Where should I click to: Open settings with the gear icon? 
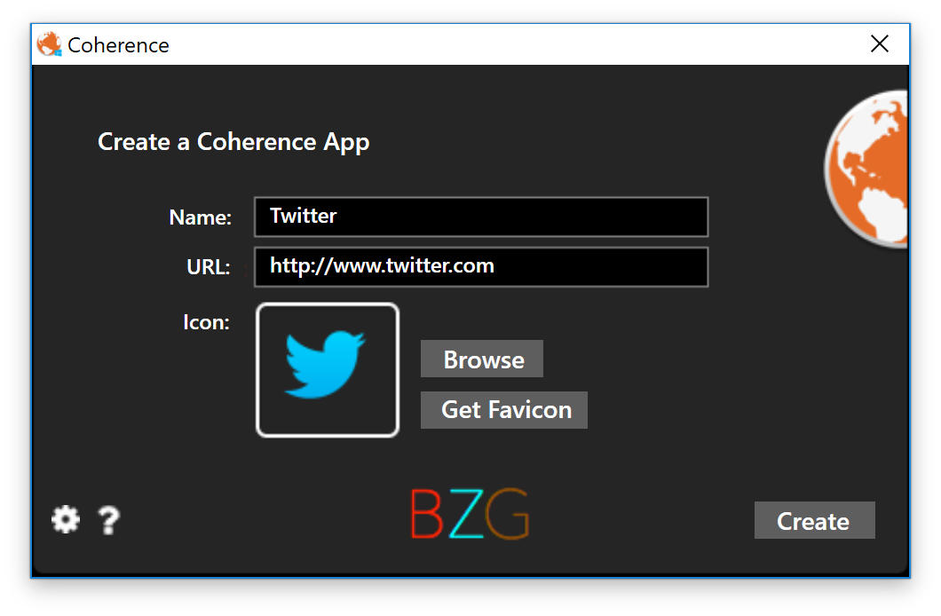[x=66, y=519]
